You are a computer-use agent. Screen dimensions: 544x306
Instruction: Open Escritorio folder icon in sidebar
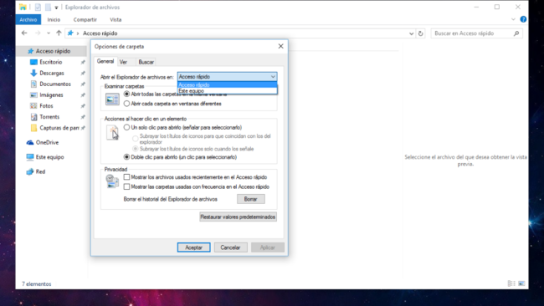coord(33,62)
